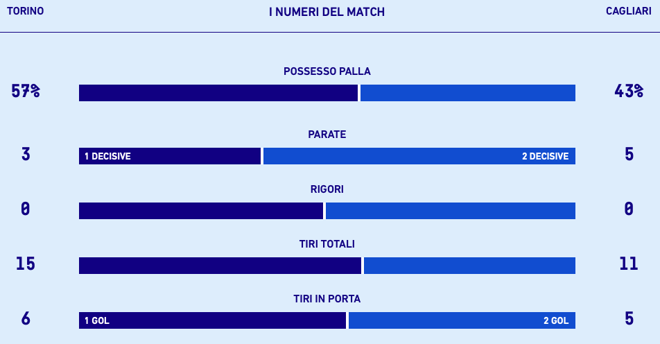This screenshot has height=344, width=660.
Task: Click the 1 DECISIVE text in saves bar
Action: point(107,157)
